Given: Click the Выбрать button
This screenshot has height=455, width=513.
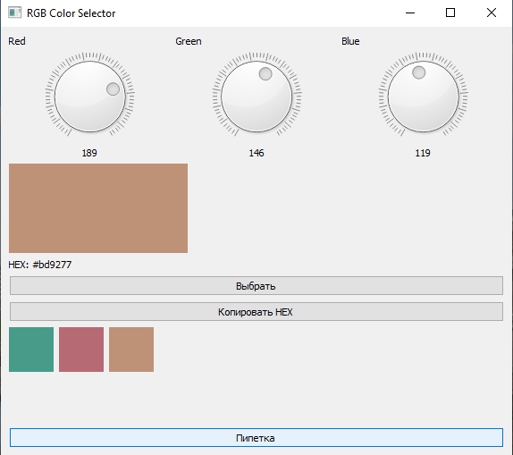Looking at the screenshot, I should [256, 286].
